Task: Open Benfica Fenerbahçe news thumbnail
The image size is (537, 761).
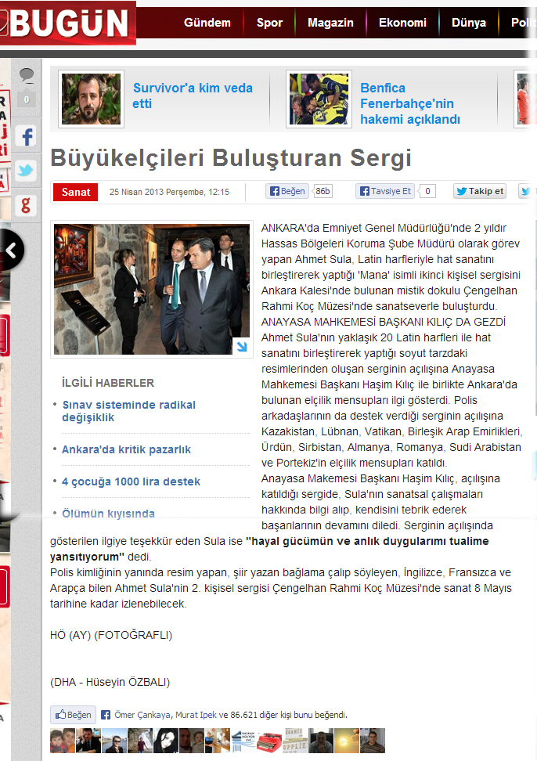Action: pyautogui.click(x=319, y=99)
